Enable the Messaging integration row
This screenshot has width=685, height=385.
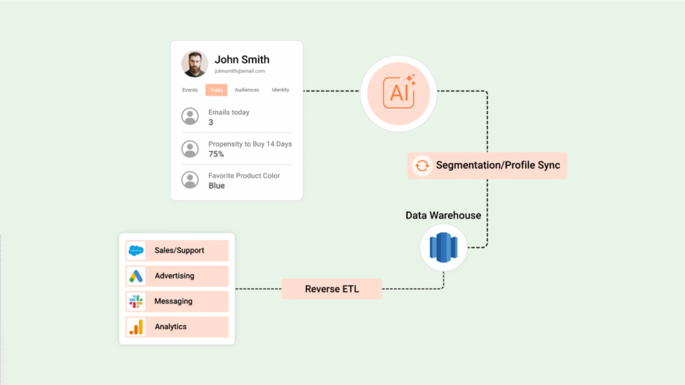[177, 301]
